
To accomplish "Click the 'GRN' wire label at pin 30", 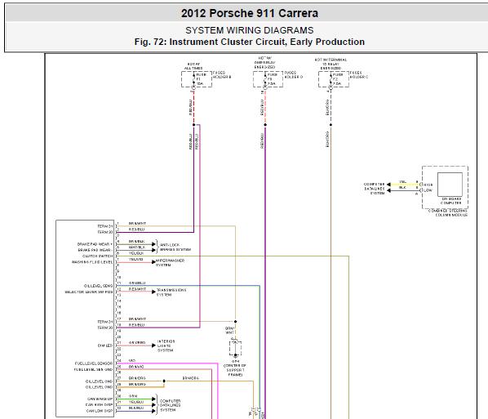I will [133, 396].
